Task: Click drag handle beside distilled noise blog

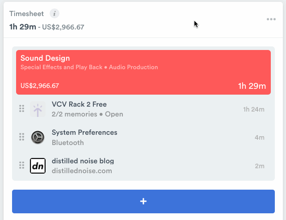Action: (21, 165)
